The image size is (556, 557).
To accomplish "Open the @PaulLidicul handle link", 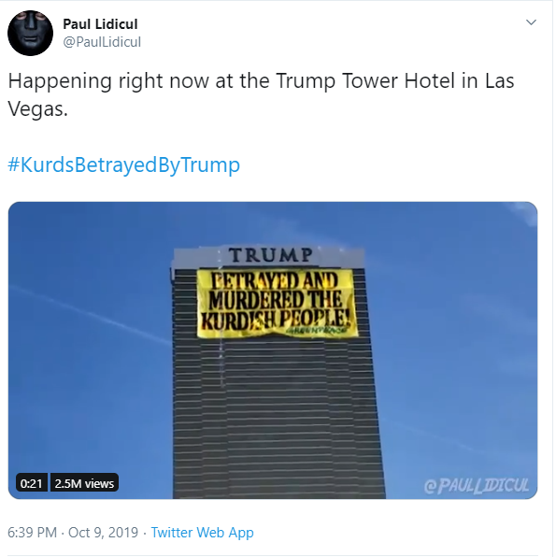I will (102, 42).
